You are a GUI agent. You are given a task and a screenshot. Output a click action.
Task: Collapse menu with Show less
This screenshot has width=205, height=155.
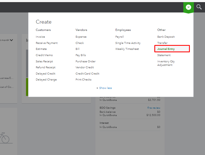click(105, 88)
